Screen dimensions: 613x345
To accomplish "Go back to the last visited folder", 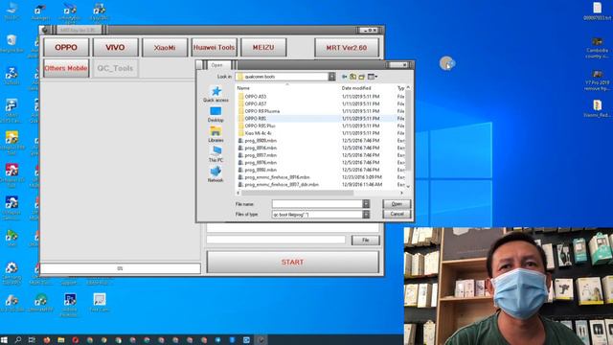I will click(x=345, y=77).
